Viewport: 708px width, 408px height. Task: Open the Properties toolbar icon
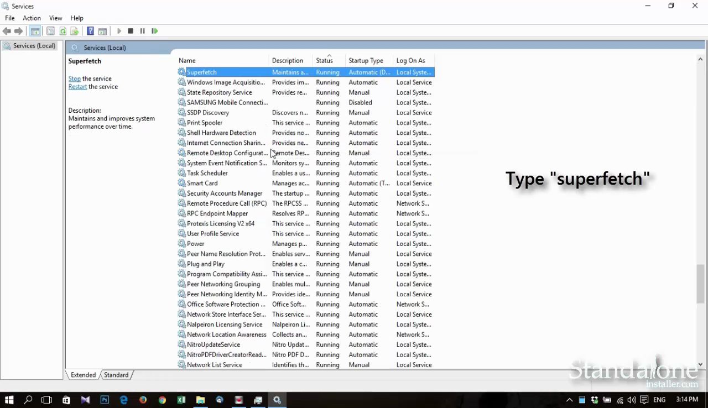coord(50,32)
